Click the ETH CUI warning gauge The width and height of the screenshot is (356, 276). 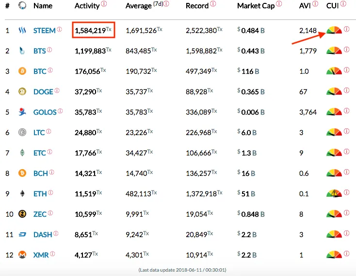(334, 193)
